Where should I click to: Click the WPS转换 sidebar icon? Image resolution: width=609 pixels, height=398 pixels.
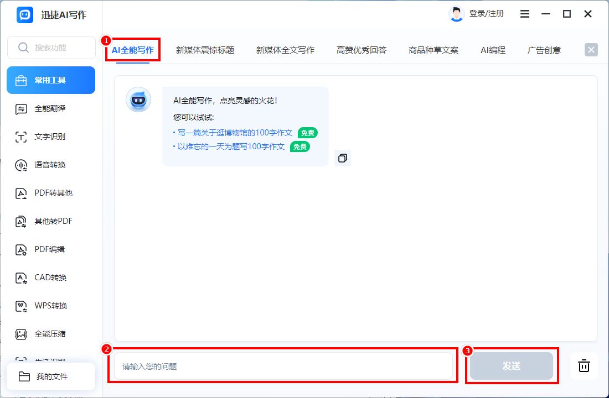click(x=21, y=306)
